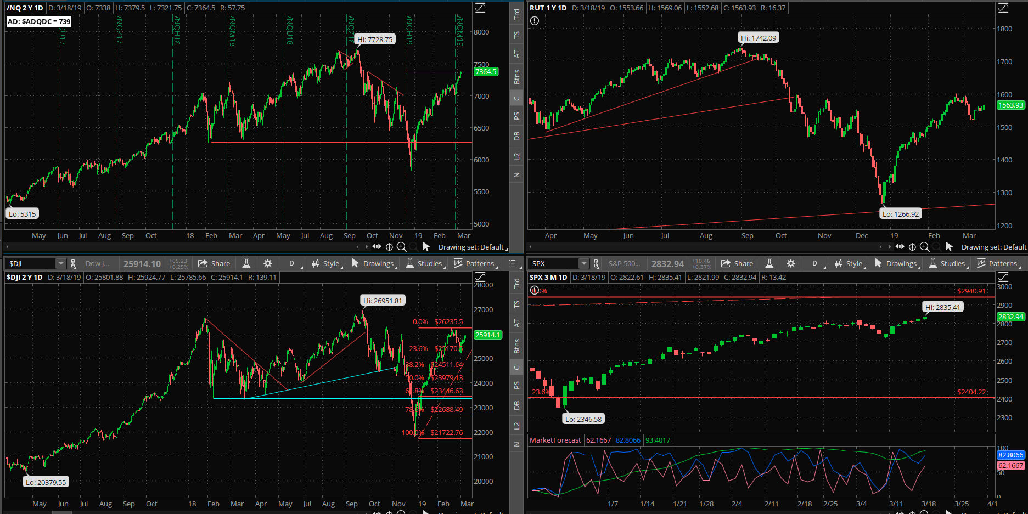Open Drawing set: Default menu on RUT chart
The height and width of the screenshot is (514, 1028).
(x=994, y=247)
